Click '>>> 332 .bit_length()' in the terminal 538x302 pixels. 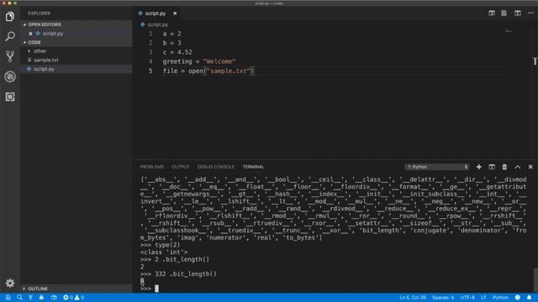(178, 274)
